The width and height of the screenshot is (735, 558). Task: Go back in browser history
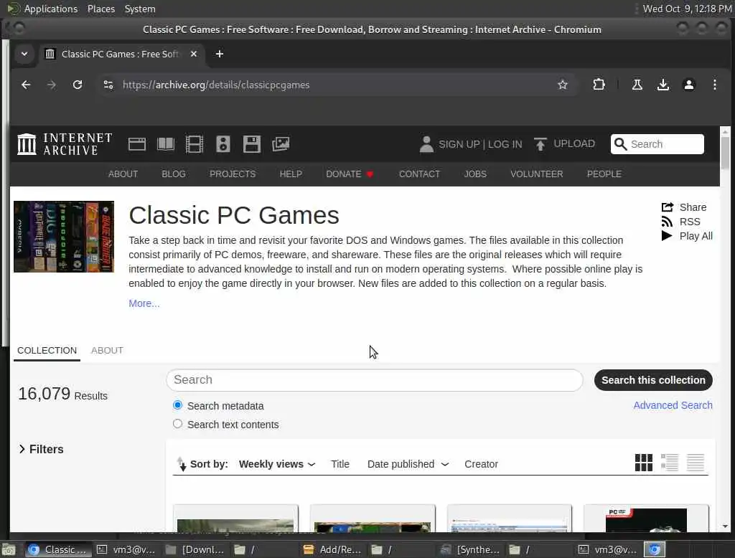pyautogui.click(x=26, y=85)
